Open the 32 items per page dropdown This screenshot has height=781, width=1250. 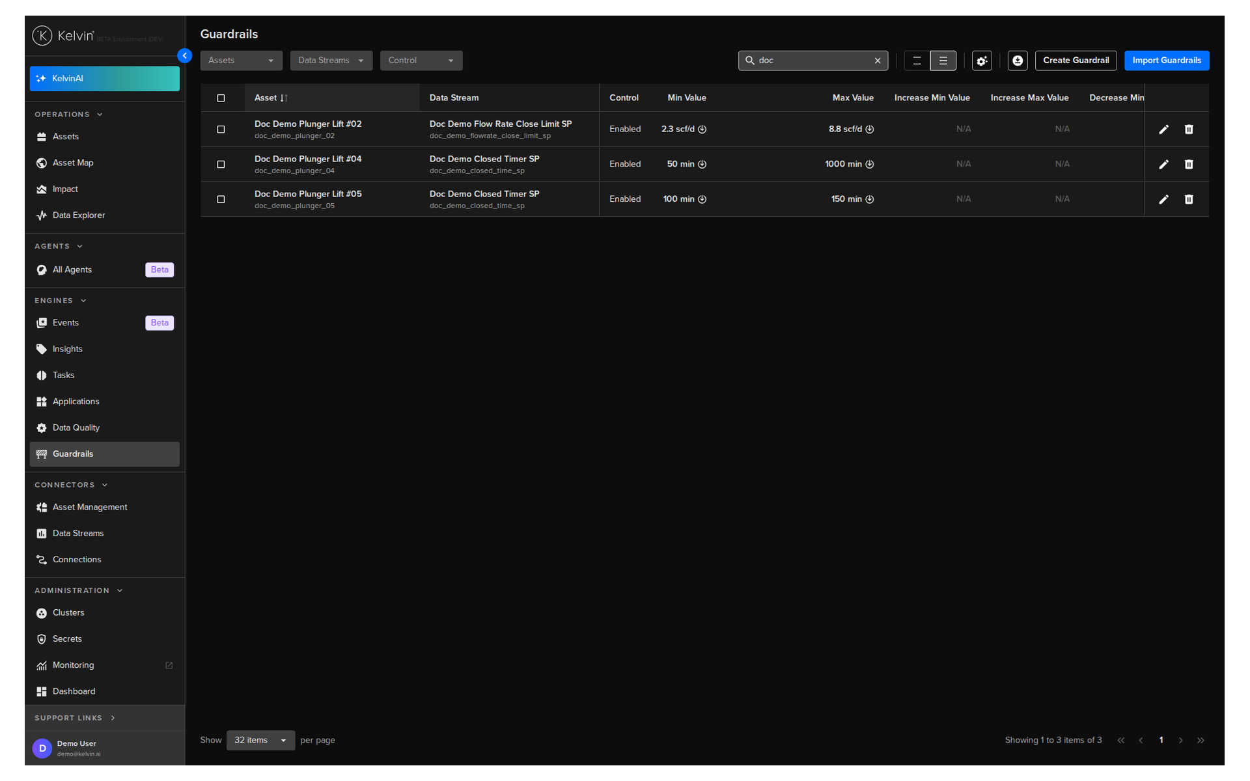point(260,741)
